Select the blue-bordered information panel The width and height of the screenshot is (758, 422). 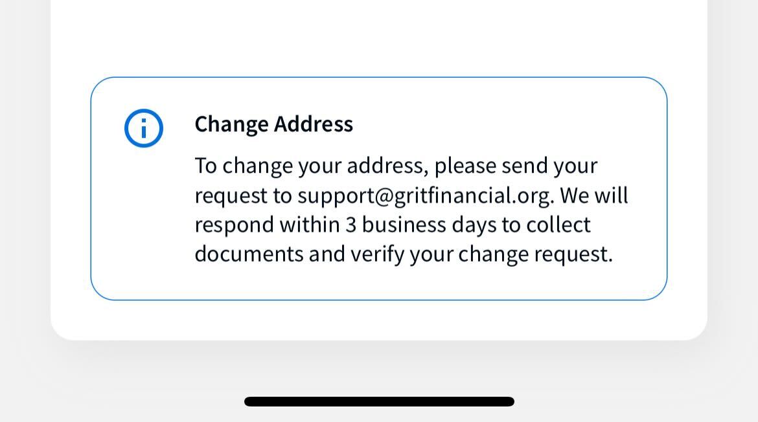pos(378,189)
